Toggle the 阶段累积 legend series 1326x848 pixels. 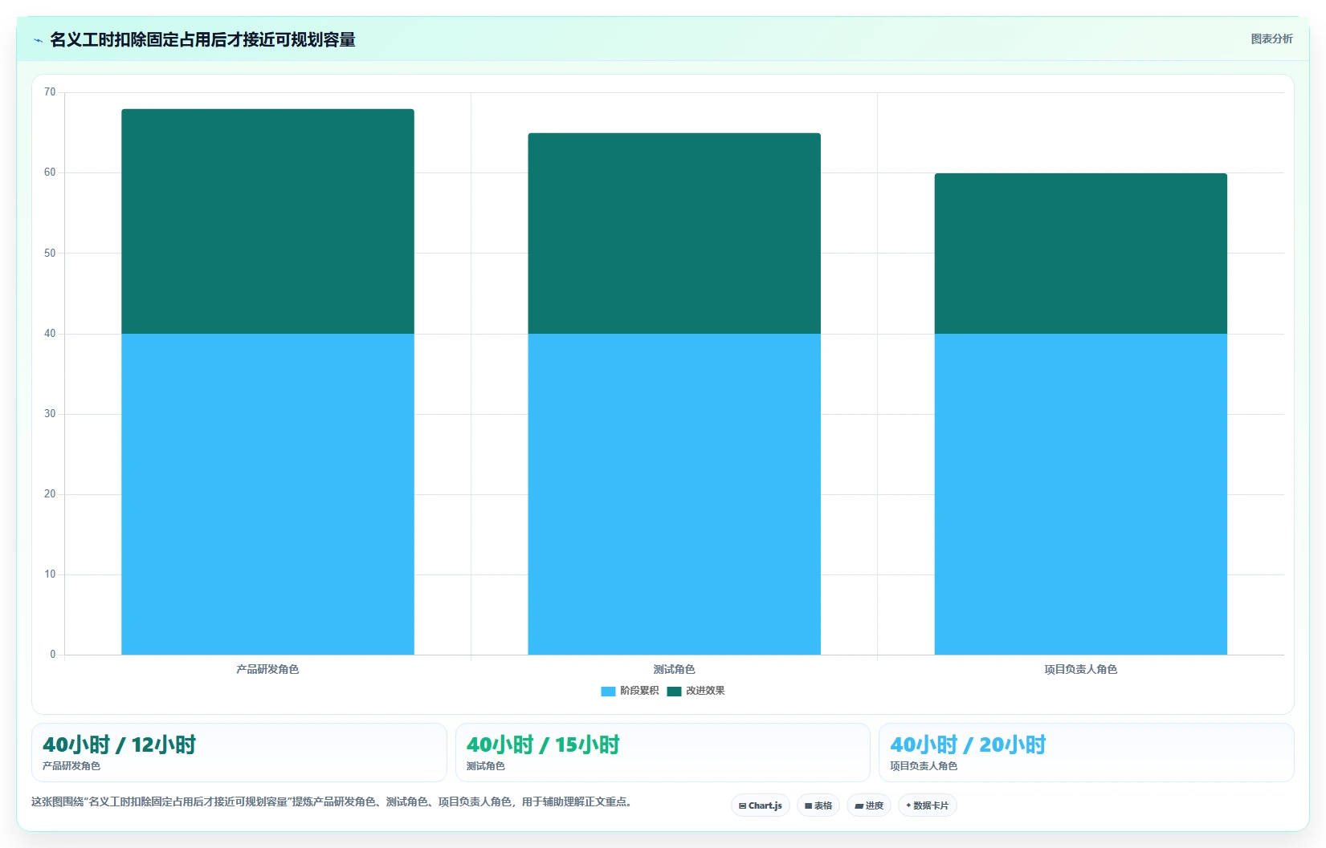pyautogui.click(x=630, y=691)
